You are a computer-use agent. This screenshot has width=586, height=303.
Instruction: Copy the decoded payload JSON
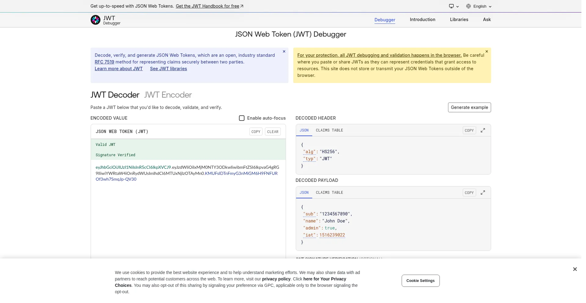click(469, 193)
